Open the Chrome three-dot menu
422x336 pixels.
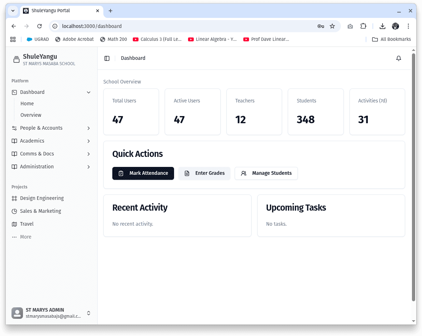408,26
